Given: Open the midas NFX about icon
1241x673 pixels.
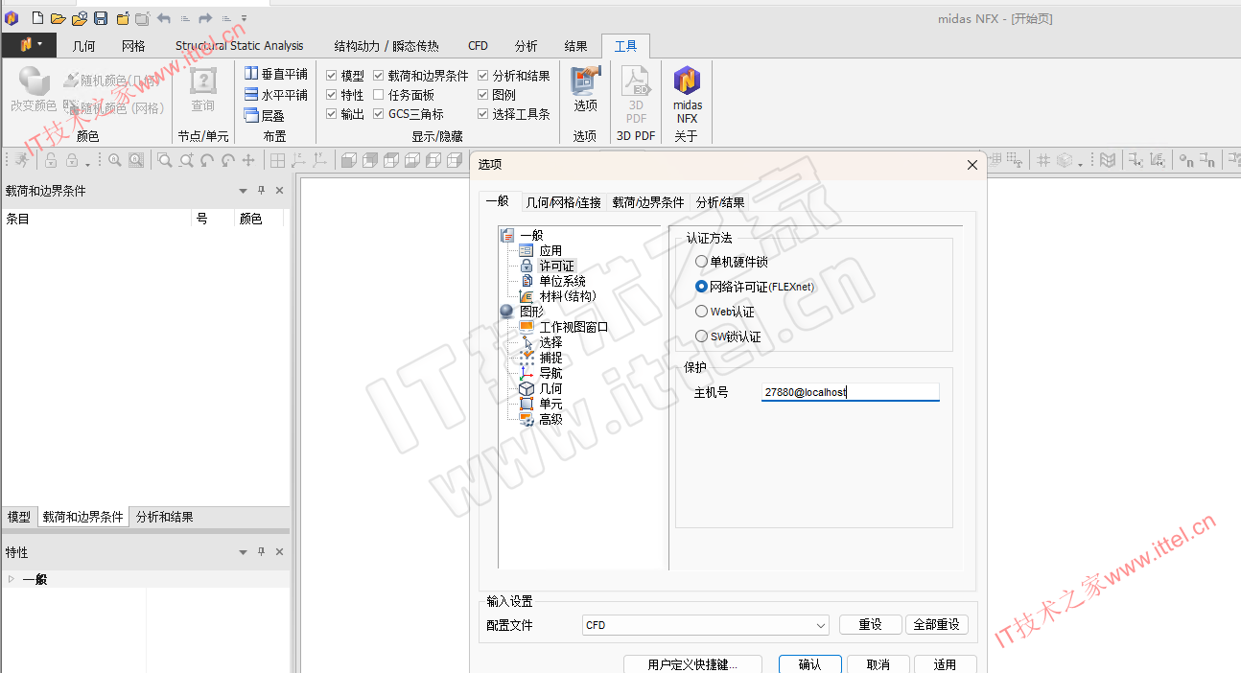Looking at the screenshot, I should pyautogui.click(x=687, y=94).
